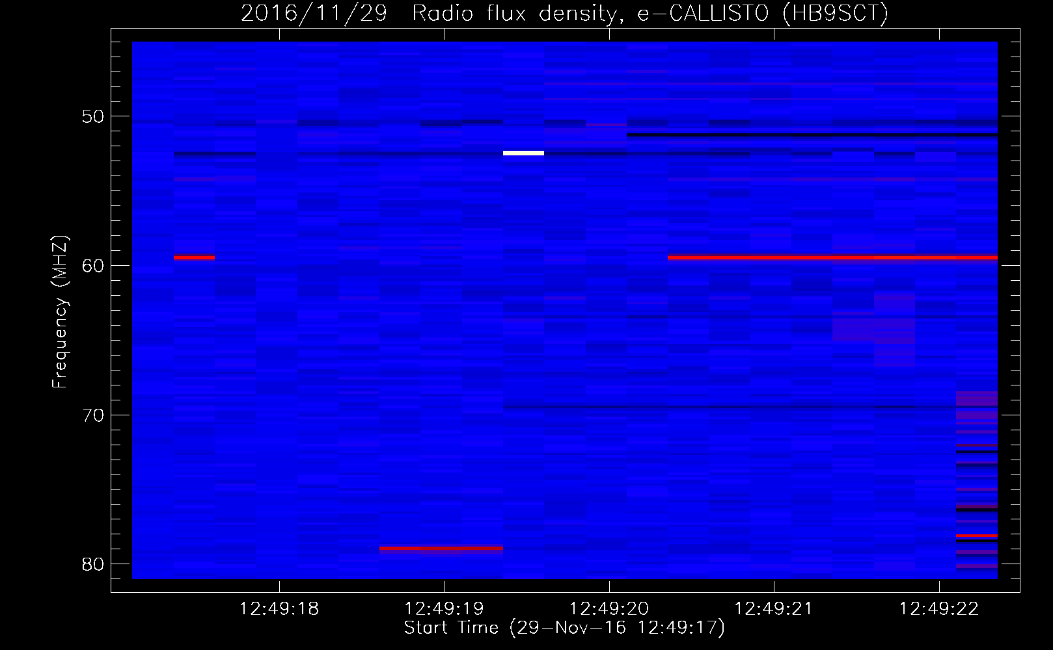1053x650 pixels.
Task: Select the 12:49:19 time tick label
Action: (x=444, y=609)
